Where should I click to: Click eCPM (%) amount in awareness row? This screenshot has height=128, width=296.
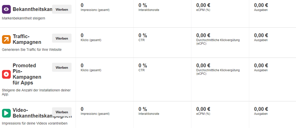coord(203,5)
